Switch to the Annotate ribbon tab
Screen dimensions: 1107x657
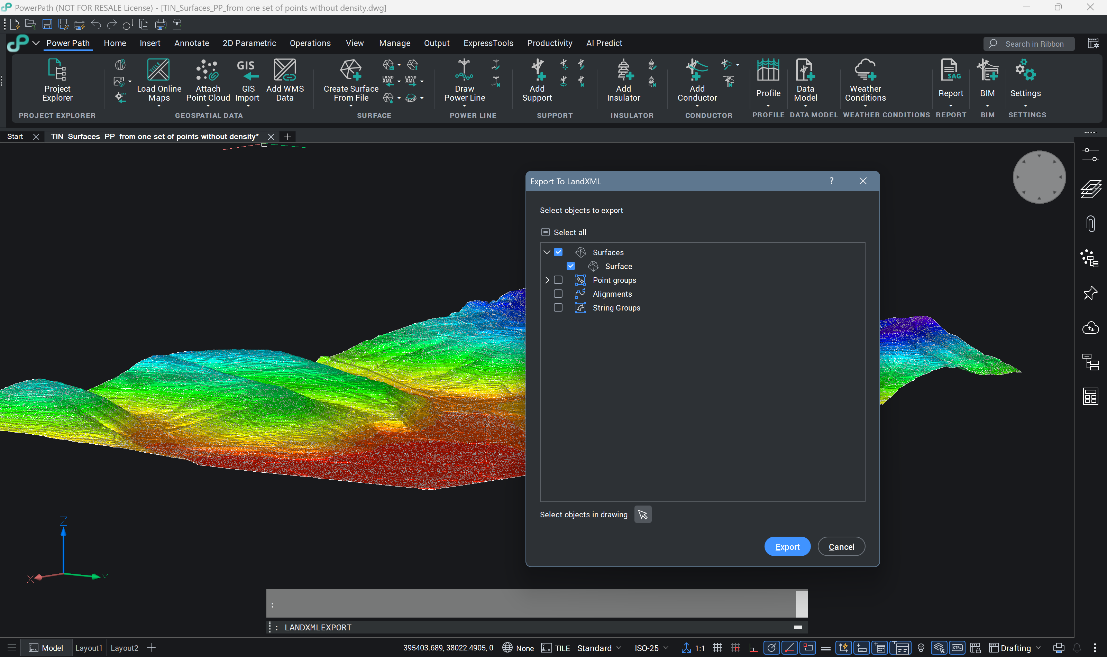191,43
